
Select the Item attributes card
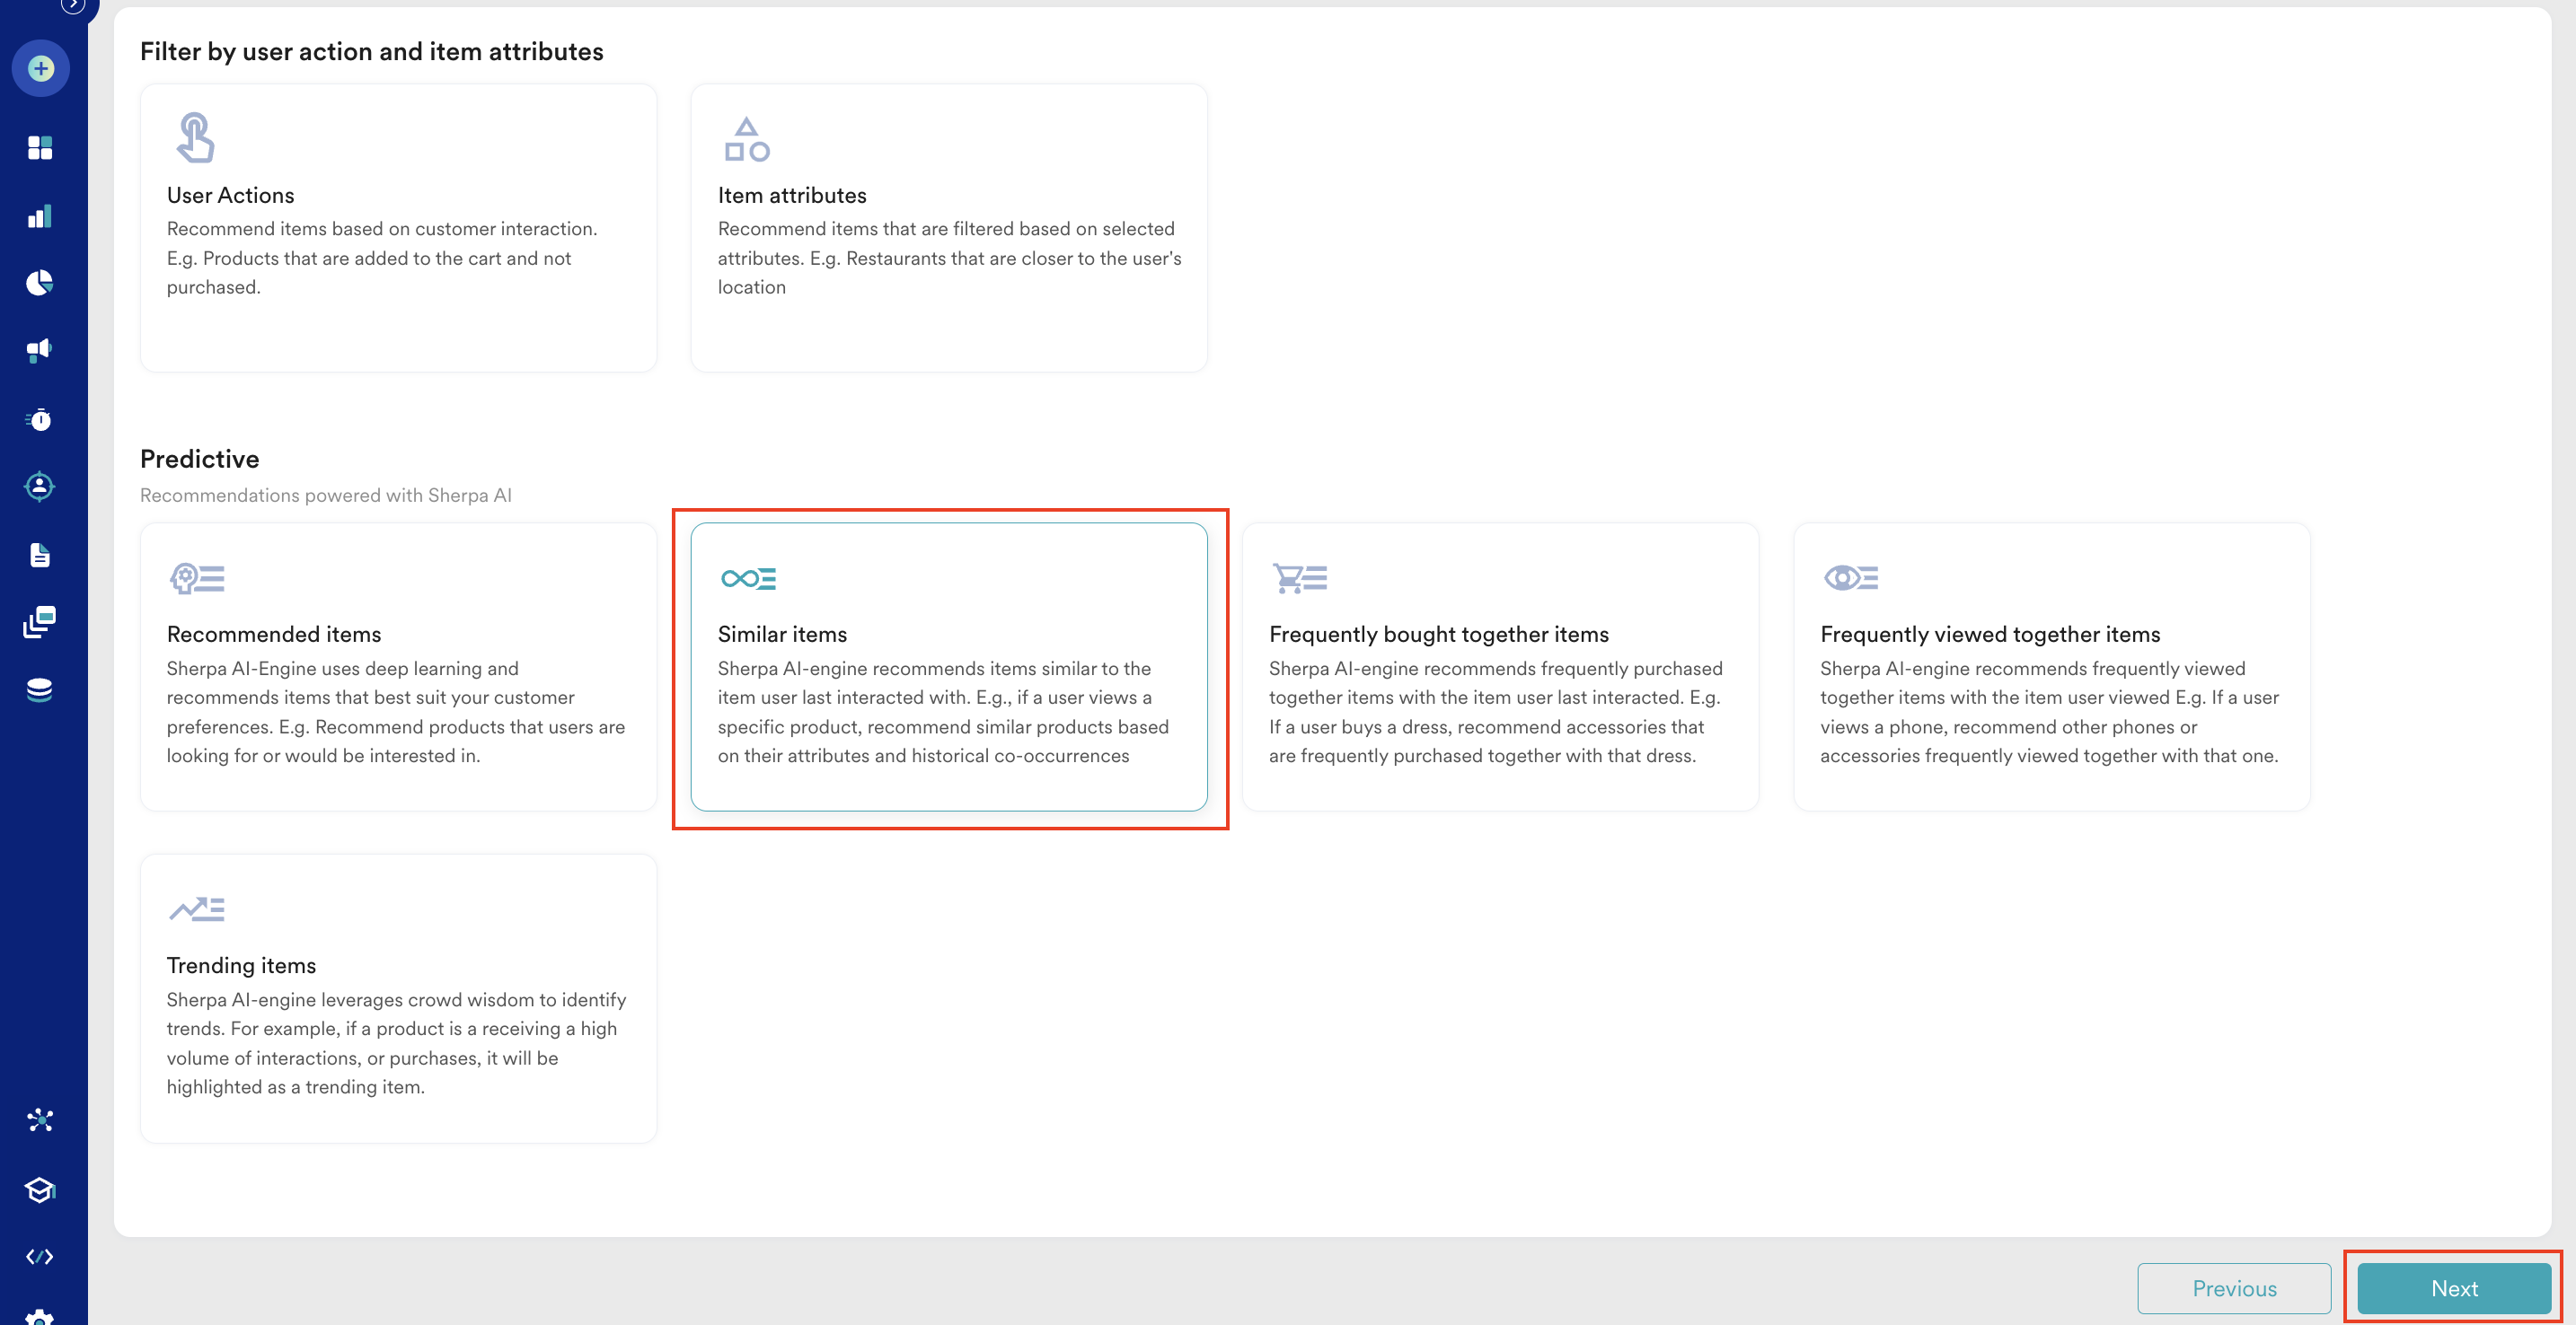coord(948,228)
